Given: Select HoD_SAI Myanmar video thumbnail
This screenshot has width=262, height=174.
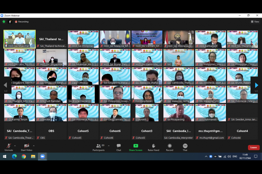Looking at the screenshot, I should [19, 39].
